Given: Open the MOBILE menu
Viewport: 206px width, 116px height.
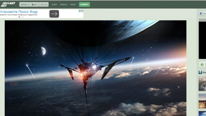Looking at the screenshot, I should click(x=64, y=4).
